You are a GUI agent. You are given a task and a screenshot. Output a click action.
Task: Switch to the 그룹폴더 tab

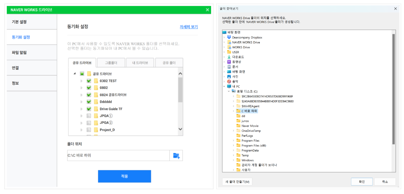pos(111,63)
